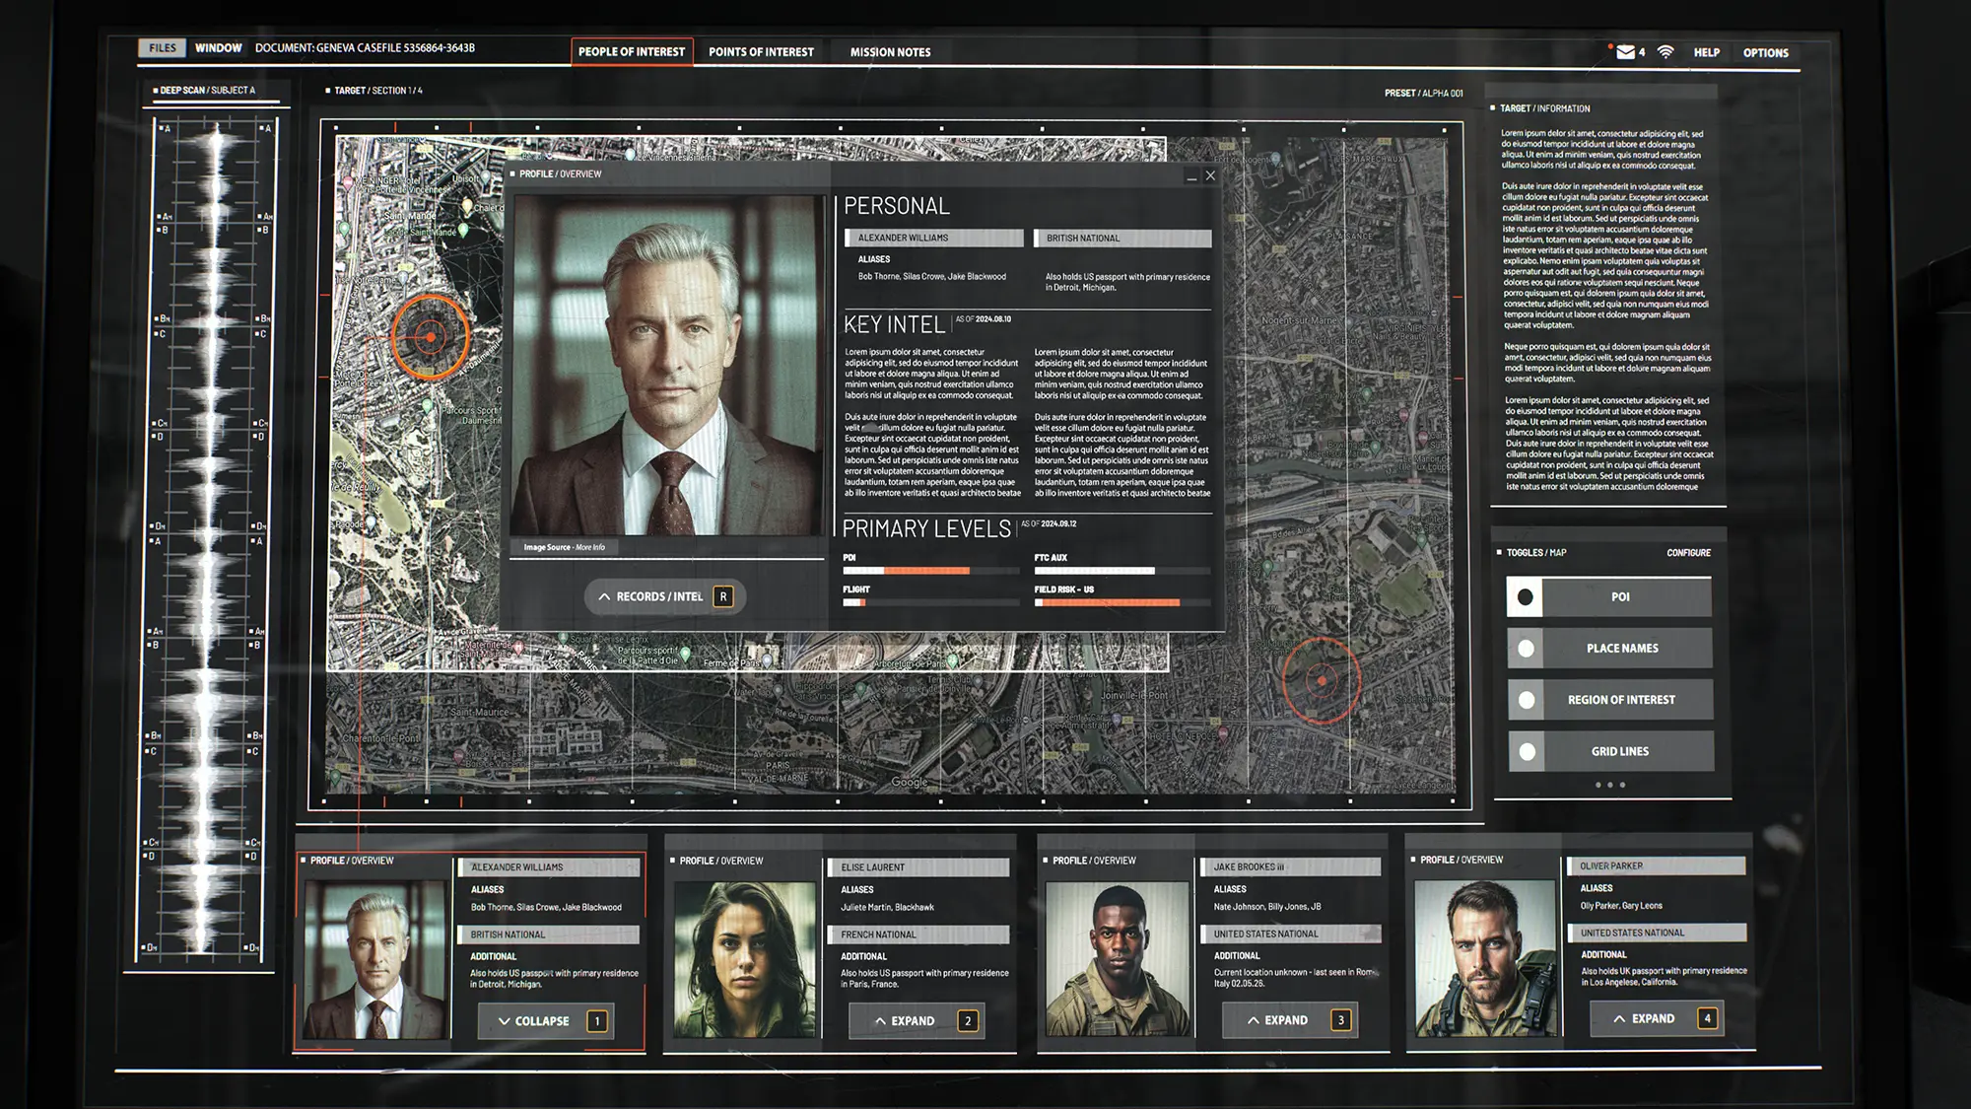Select Oliver Parker portrait thumbnail
Viewport: 1971px width, 1109px height.
(x=1486, y=958)
